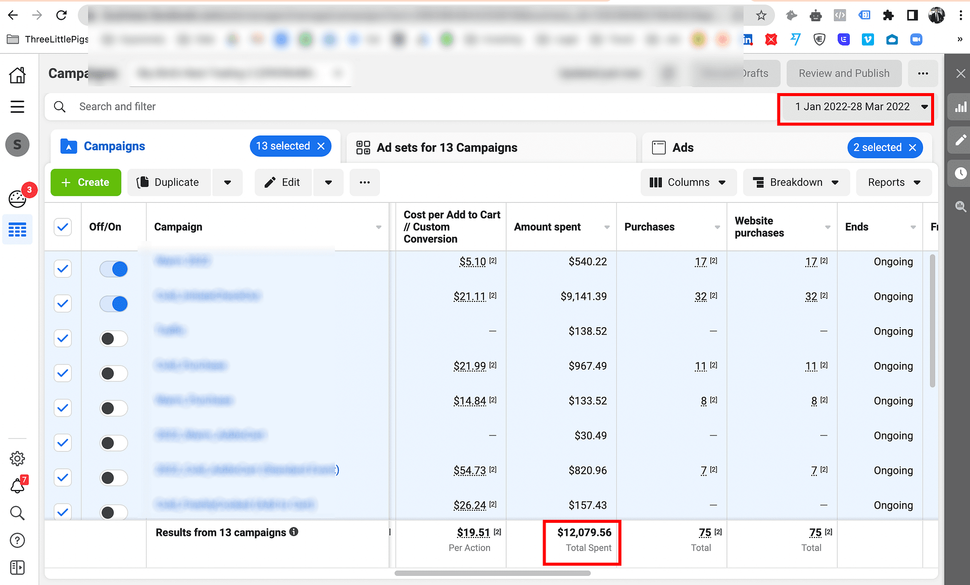Open the charts icon in right panel
The width and height of the screenshot is (970, 585).
960,107
